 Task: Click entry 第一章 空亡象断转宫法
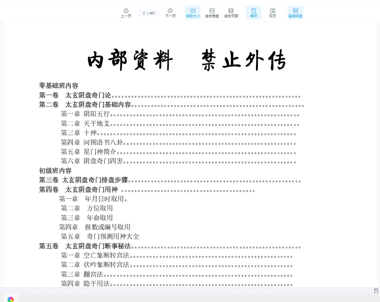click(95, 255)
